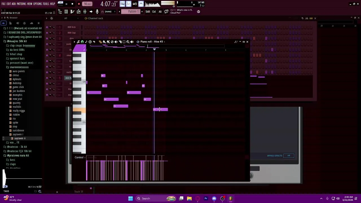361x203 pixels.
Task: Select the piano roll Paint brush tool
Action: click(104, 42)
